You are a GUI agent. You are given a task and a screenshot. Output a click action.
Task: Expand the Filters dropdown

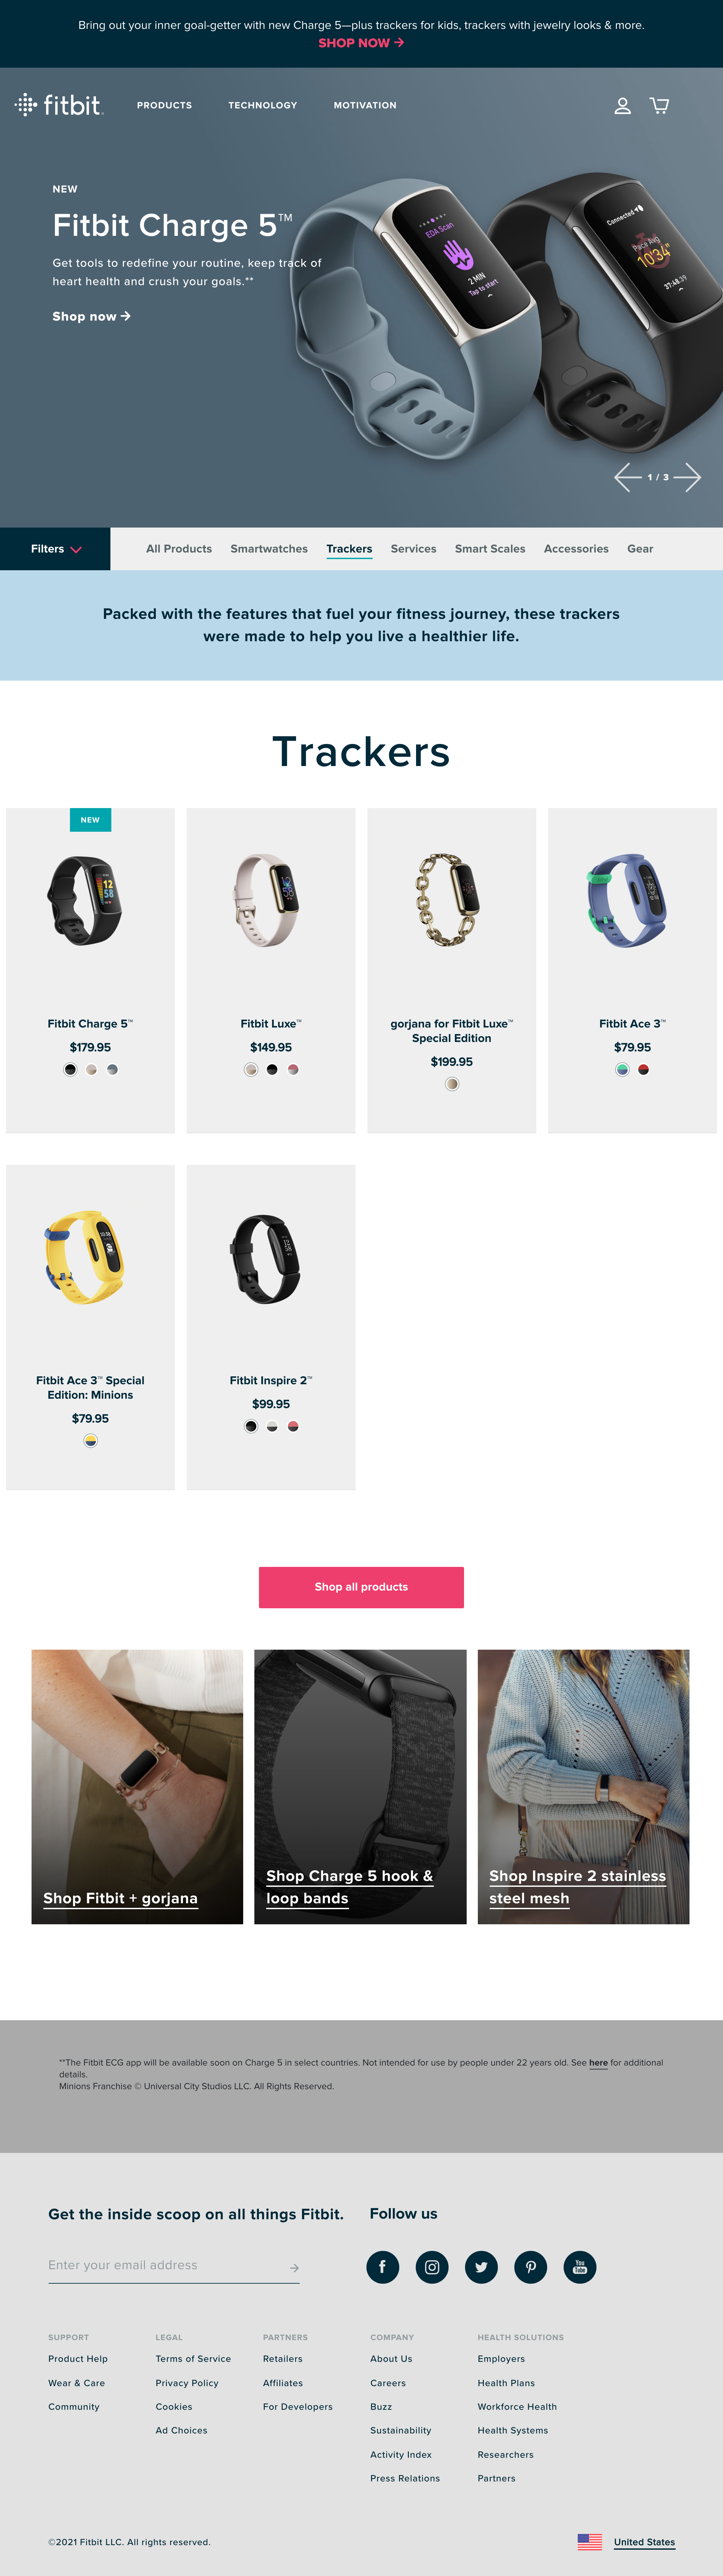tap(55, 549)
